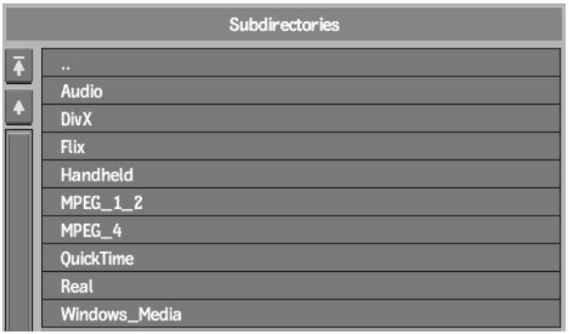
Task: Click the scrollbar handle below the arrow buttons
Action: (18, 231)
